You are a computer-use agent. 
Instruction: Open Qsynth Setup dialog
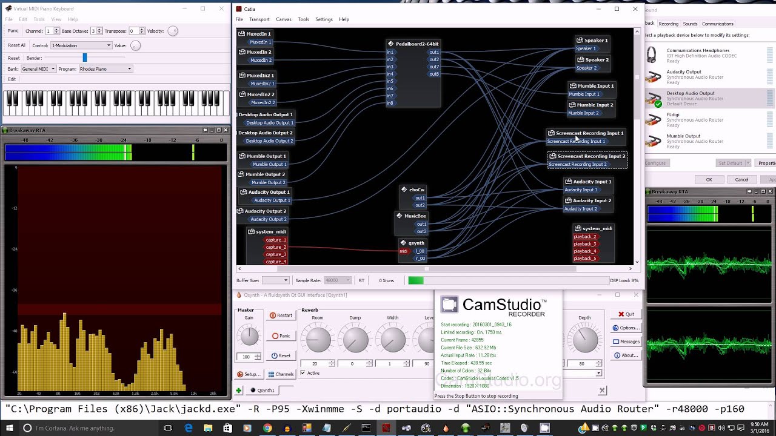click(249, 374)
